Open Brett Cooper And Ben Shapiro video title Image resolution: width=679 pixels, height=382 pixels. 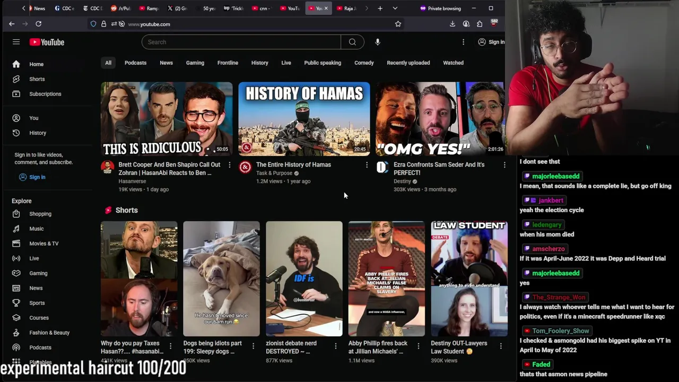[169, 169]
